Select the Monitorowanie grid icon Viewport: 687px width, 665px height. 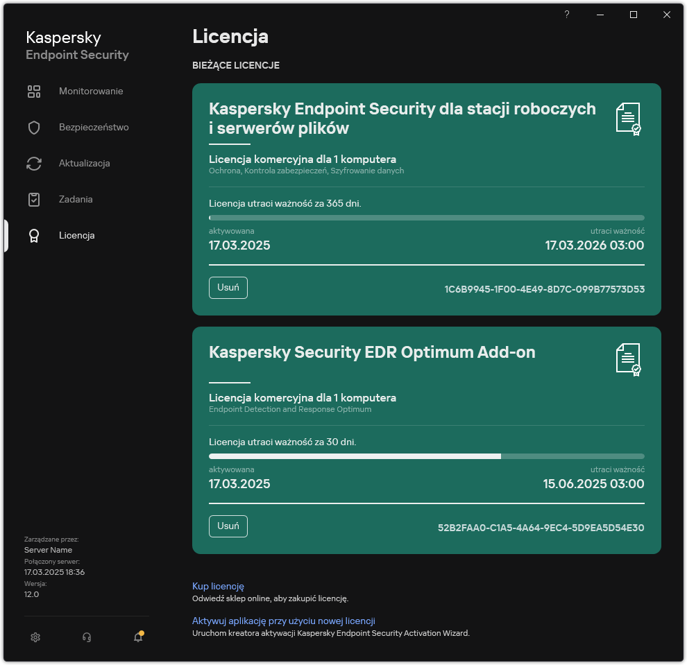[34, 91]
